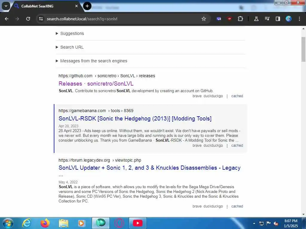Click the page vertical scrollbar thumb
Image resolution: width=306 pixels, height=229 pixels.
[x=304, y=49]
